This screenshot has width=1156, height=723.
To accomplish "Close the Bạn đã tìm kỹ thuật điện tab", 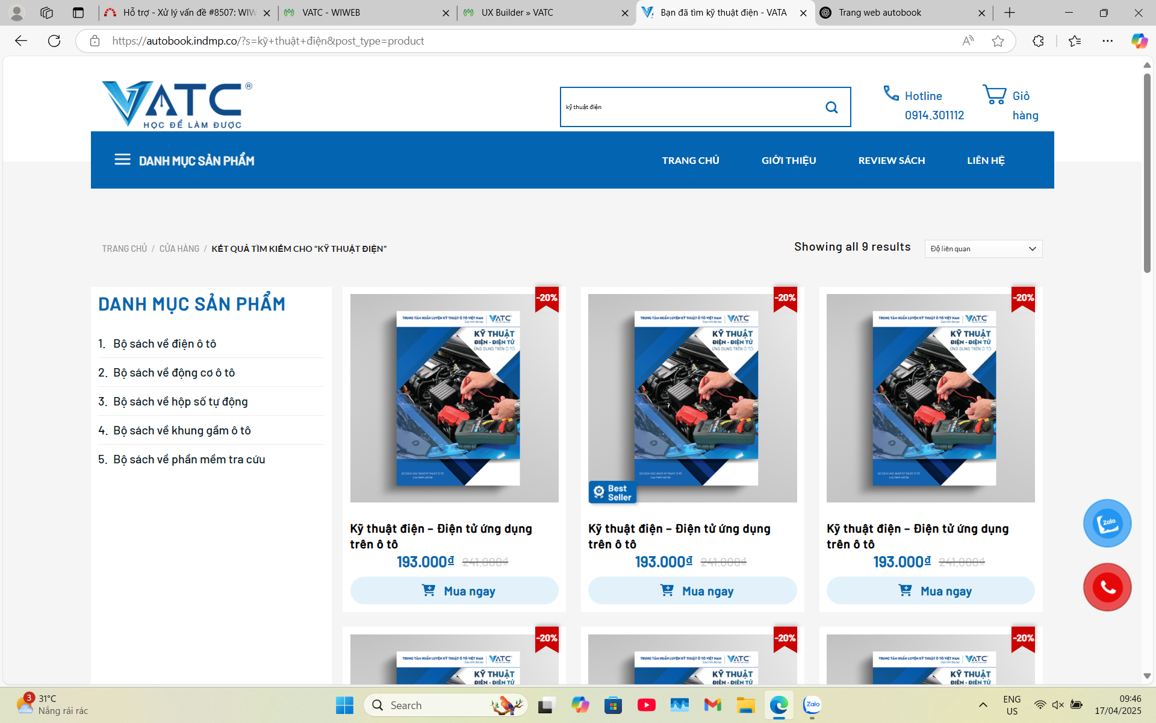I will point(803,13).
